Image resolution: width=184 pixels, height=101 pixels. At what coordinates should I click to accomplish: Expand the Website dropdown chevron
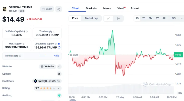[x=59, y=67]
